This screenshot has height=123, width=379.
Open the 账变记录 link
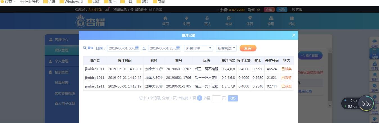point(305,91)
